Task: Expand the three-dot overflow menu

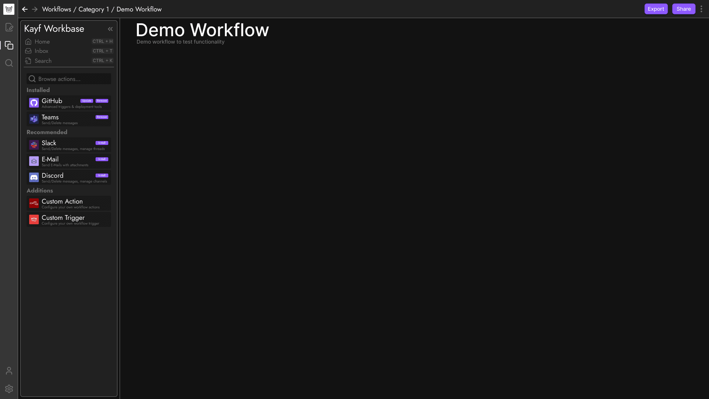Action: tap(701, 9)
